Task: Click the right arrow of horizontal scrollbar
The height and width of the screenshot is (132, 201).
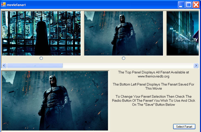Action: pos(196,65)
